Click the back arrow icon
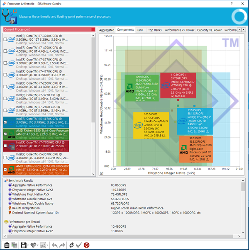Viewport: 249px width, 250px height. [55, 245]
